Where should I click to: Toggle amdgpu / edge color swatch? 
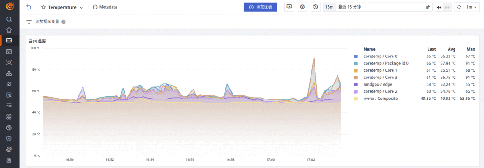[x=355, y=84]
